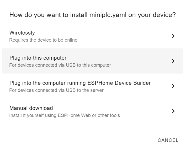Viewport: 186px width, 151px height.
Task: Click the highlighted gray row background
Action: tap(93, 61)
